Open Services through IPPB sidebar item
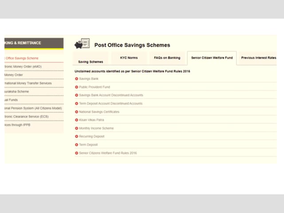 [34, 125]
